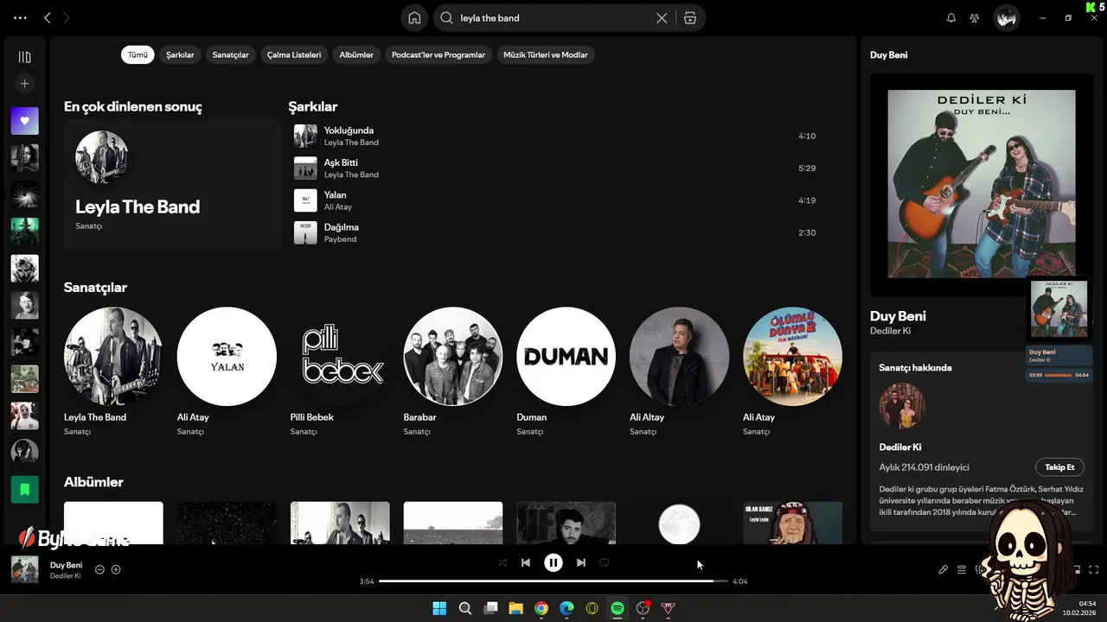
Task: Open the Albümler section heading
Action: (93, 482)
